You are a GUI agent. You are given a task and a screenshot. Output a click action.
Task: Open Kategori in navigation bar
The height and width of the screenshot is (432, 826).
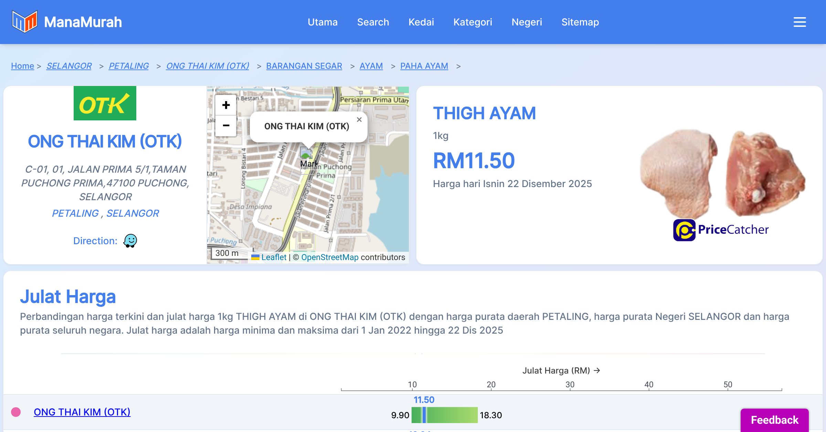(473, 22)
